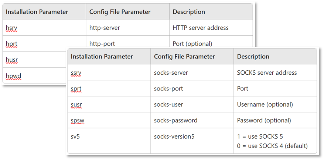This screenshot has height=160, width=324.
Task: Select the ssrv installation parameter cell
Action: 109,72
